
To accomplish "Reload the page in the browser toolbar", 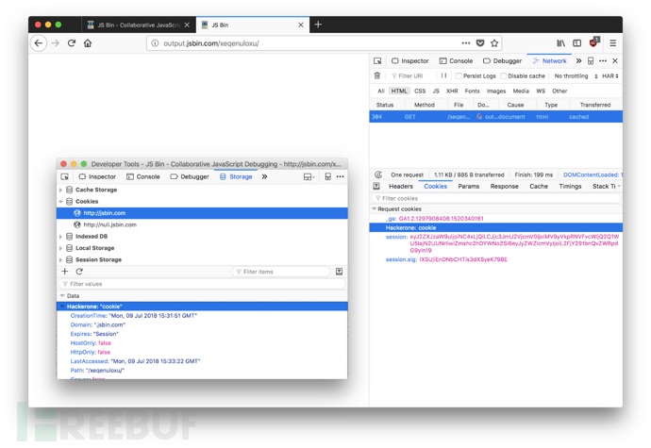I will (x=72, y=42).
